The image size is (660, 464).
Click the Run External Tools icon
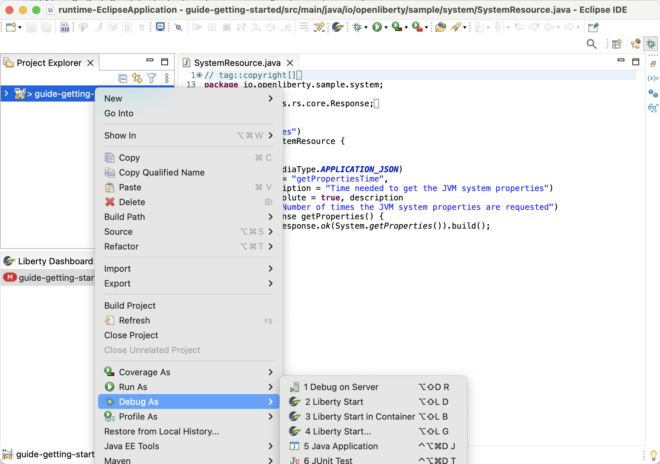tap(417, 27)
